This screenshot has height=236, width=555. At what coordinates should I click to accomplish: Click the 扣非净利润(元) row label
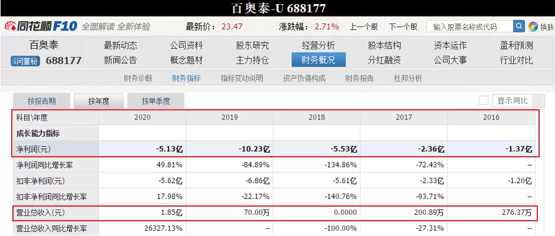(41, 181)
